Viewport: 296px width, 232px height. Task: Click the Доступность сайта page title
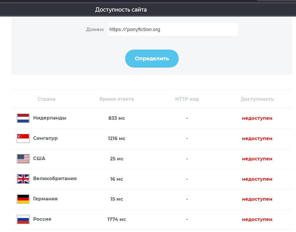tap(121, 10)
